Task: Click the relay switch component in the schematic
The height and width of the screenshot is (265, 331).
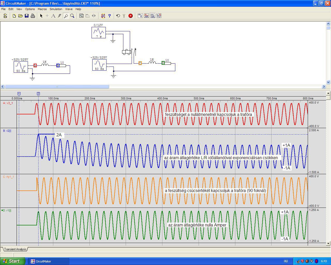Action: [x=129, y=51]
